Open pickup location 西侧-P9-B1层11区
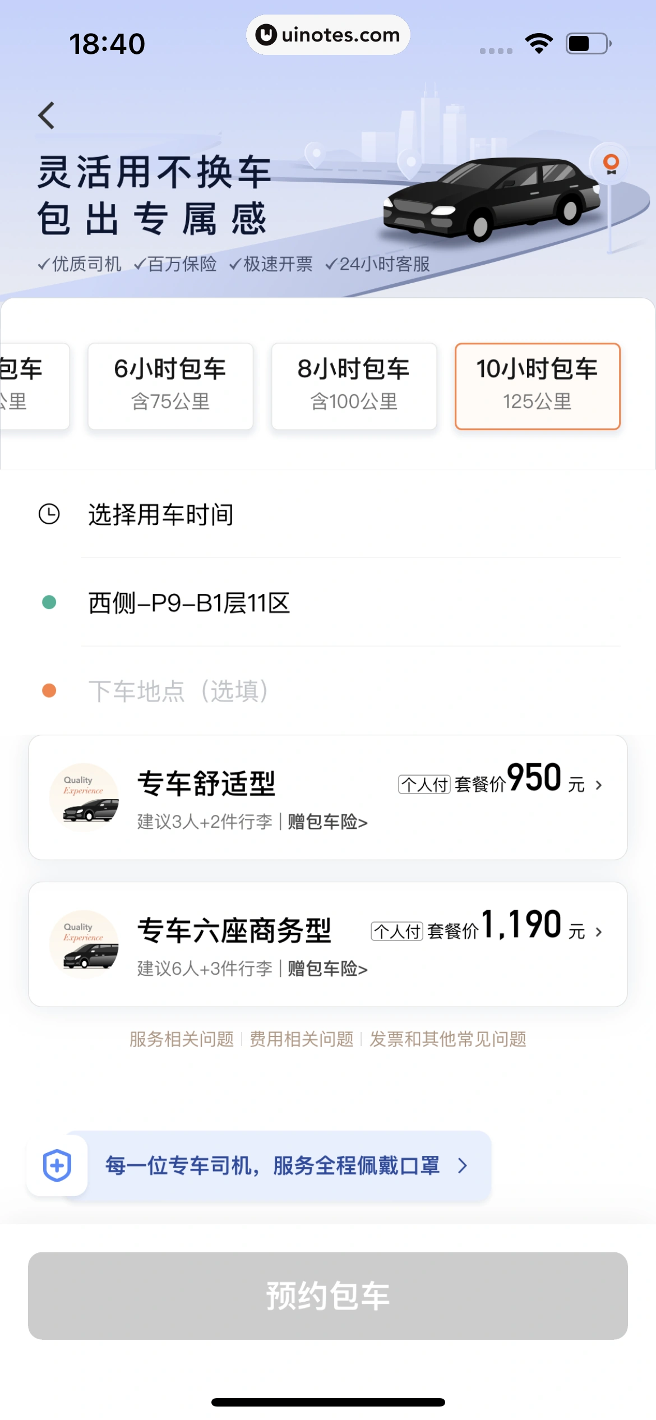The width and height of the screenshot is (656, 1420). pyautogui.click(x=190, y=603)
